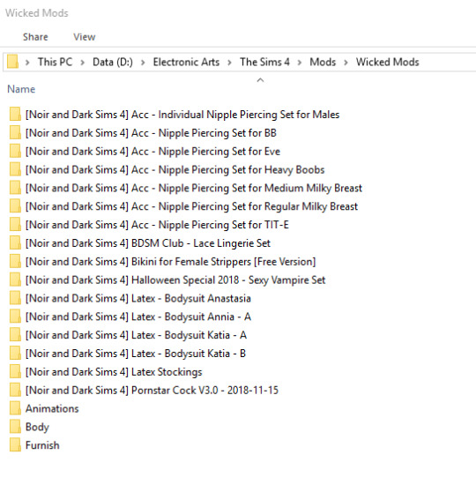Select folder icon of Bodysuit Anastasia
Screen dimensions: 476x477
tap(15, 298)
